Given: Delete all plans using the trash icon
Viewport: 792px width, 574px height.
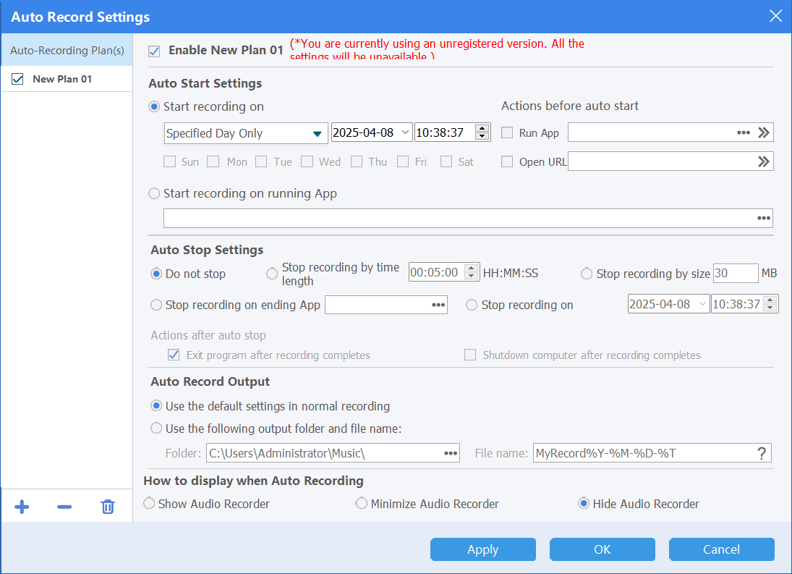Looking at the screenshot, I should (x=108, y=506).
